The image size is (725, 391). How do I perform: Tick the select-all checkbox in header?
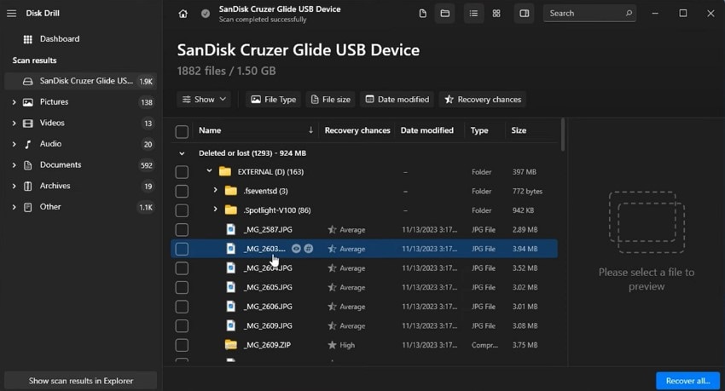[182, 131]
